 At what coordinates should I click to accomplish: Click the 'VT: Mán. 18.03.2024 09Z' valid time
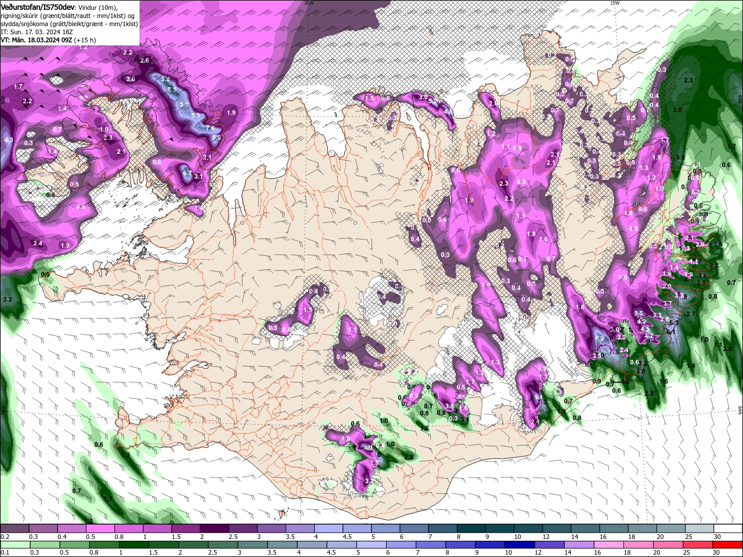tap(36, 40)
